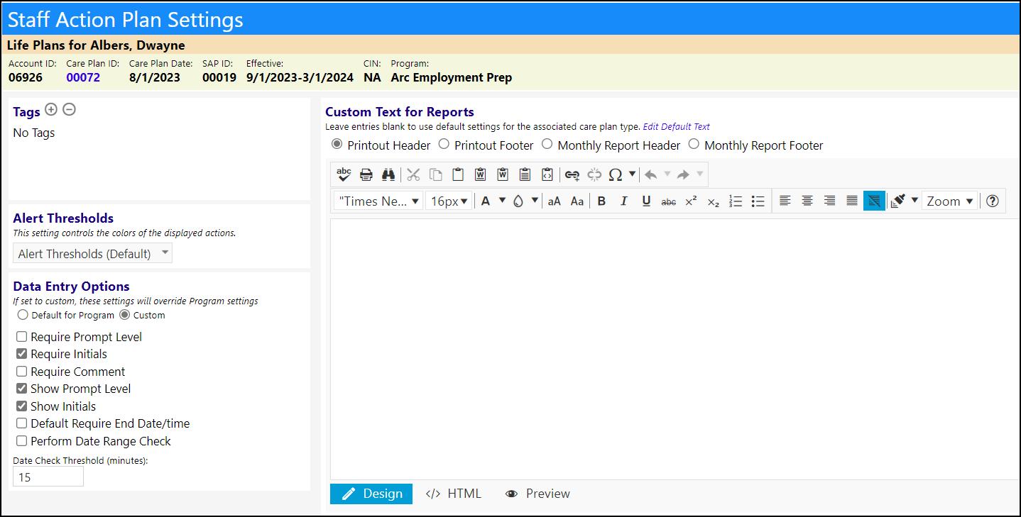Apply subscript formatting
This screenshot has width=1021, height=517.
click(714, 201)
